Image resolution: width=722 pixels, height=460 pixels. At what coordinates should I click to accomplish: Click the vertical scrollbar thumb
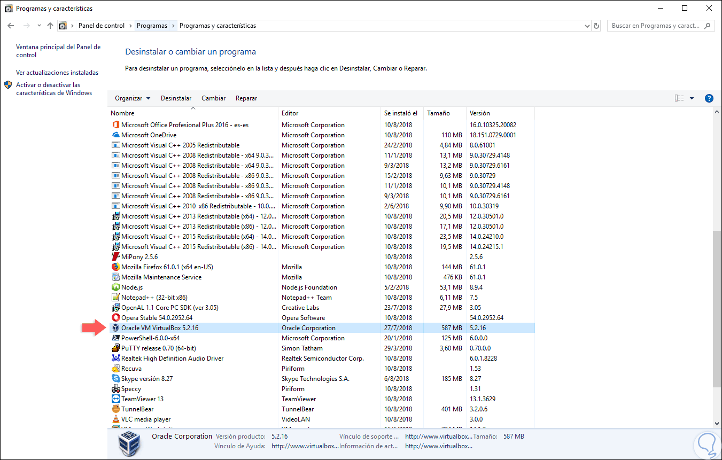pyautogui.click(x=717, y=309)
